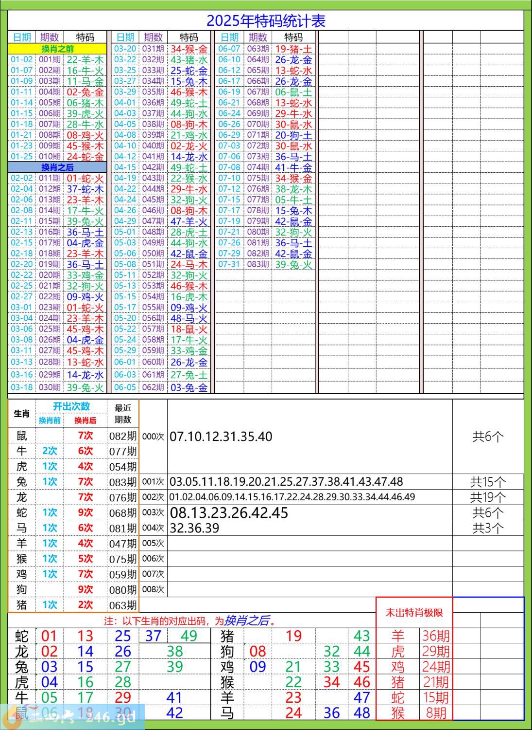
Task: Click date cell 06-07
Action: 229,49
